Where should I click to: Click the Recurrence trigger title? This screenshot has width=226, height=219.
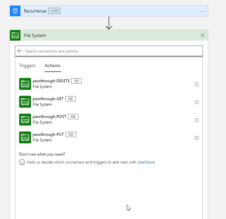[35, 11]
